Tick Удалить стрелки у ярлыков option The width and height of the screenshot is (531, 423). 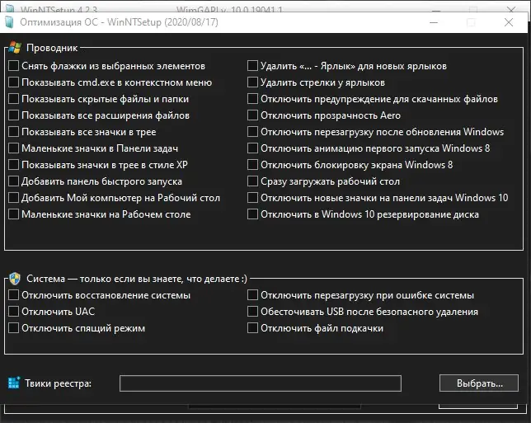pos(252,82)
